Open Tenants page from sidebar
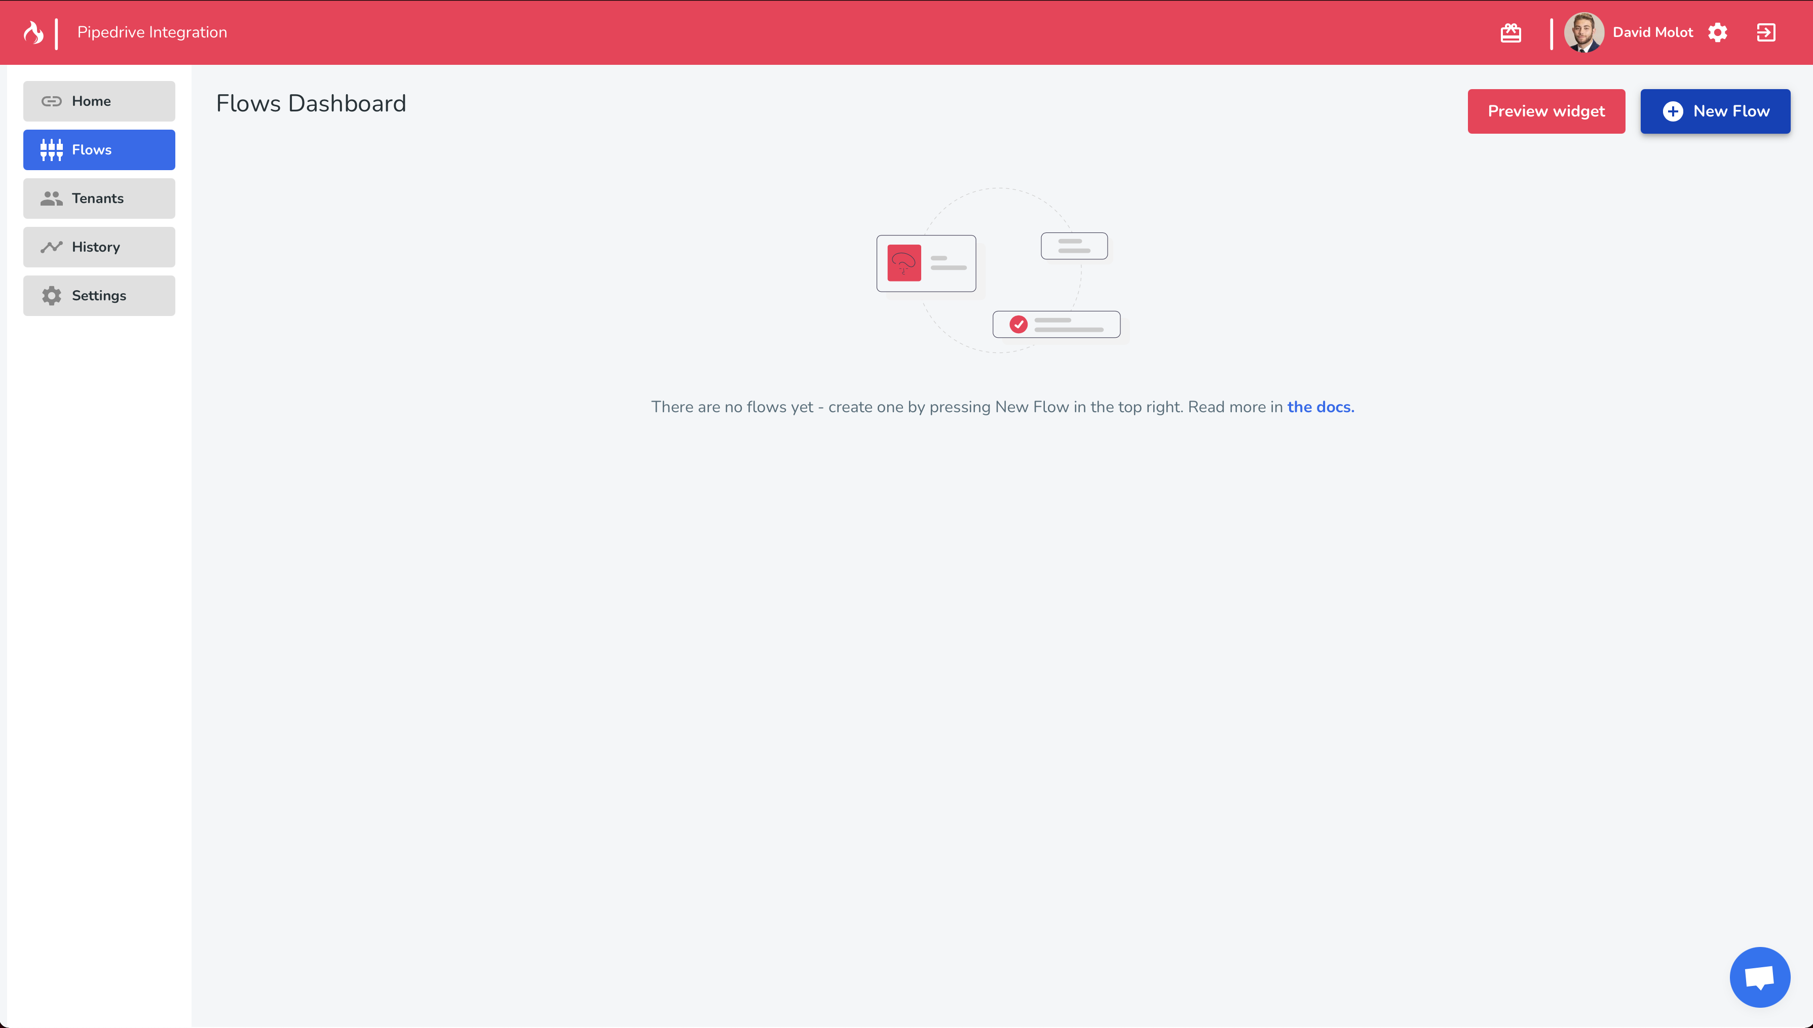 coord(99,199)
